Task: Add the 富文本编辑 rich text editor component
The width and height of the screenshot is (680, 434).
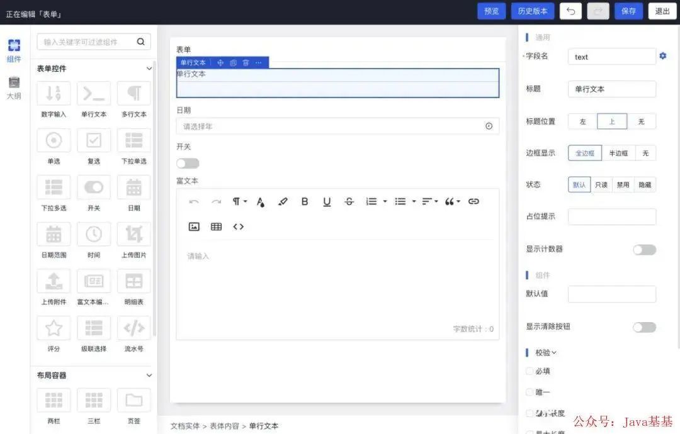Action: click(94, 281)
